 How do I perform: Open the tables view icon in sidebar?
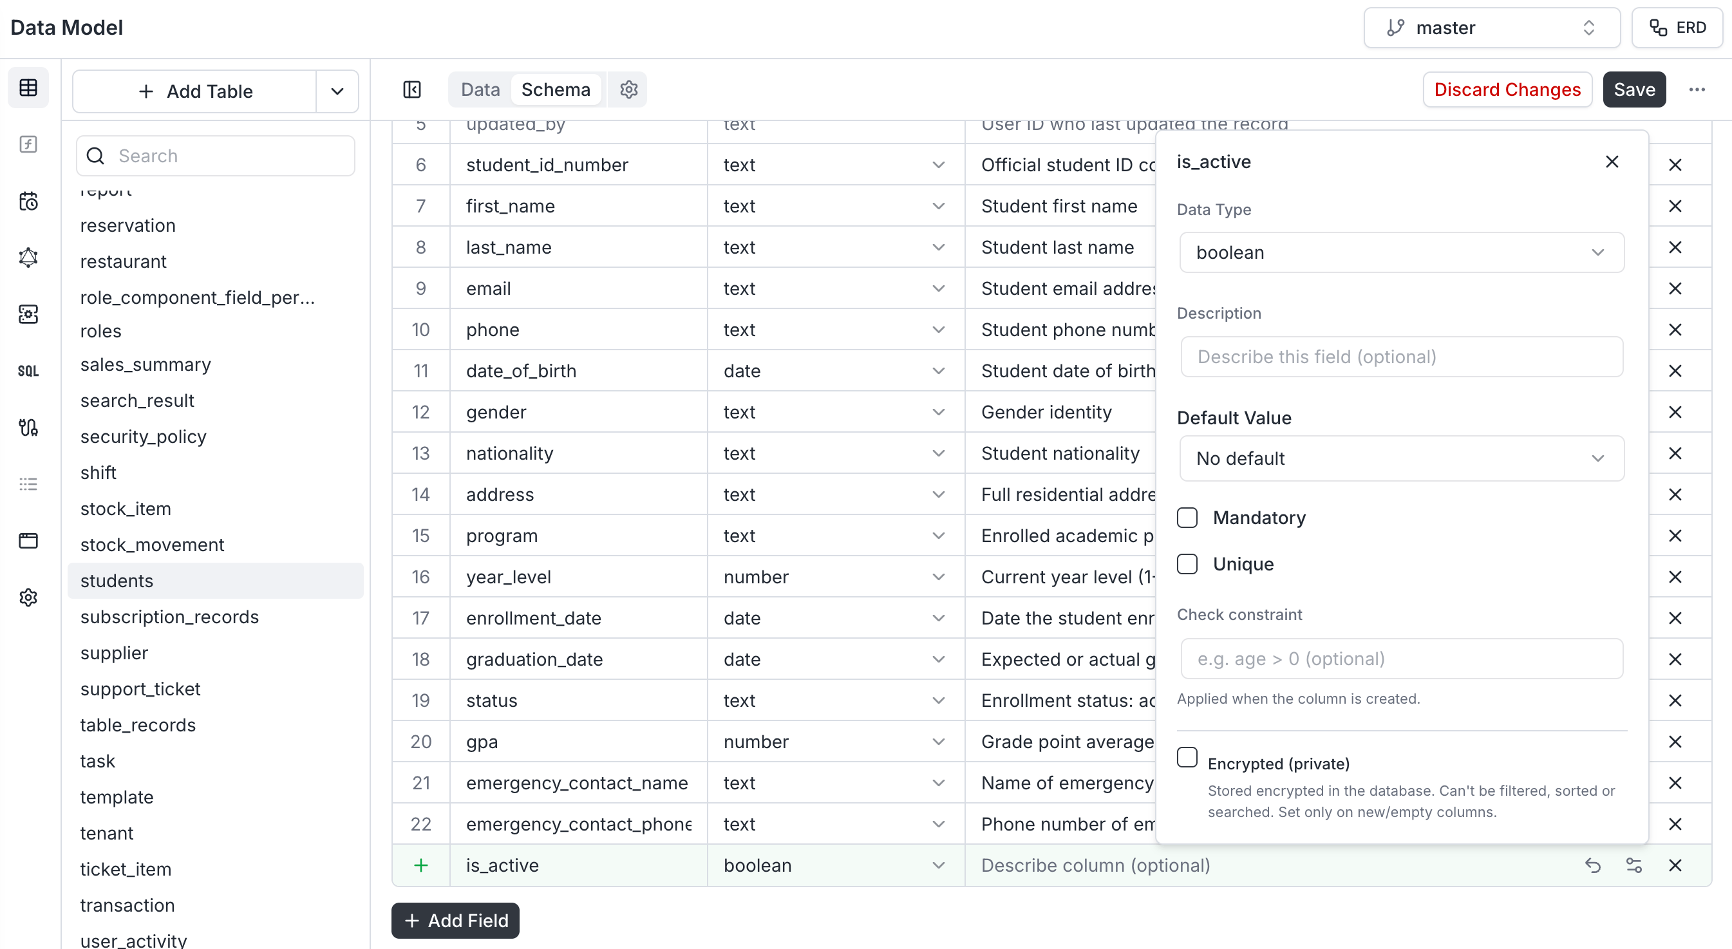coord(28,88)
